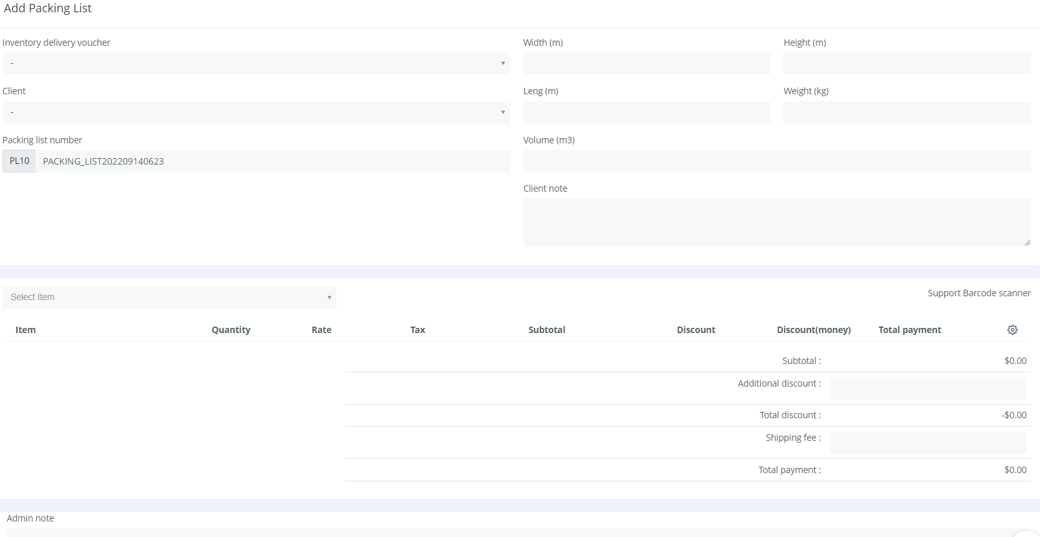
Task: Click the Total discount -$0.00 value
Action: (1014, 415)
